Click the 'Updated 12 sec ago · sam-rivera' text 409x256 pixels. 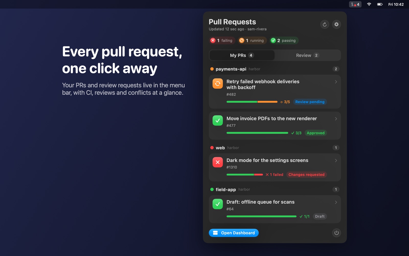tap(238, 29)
